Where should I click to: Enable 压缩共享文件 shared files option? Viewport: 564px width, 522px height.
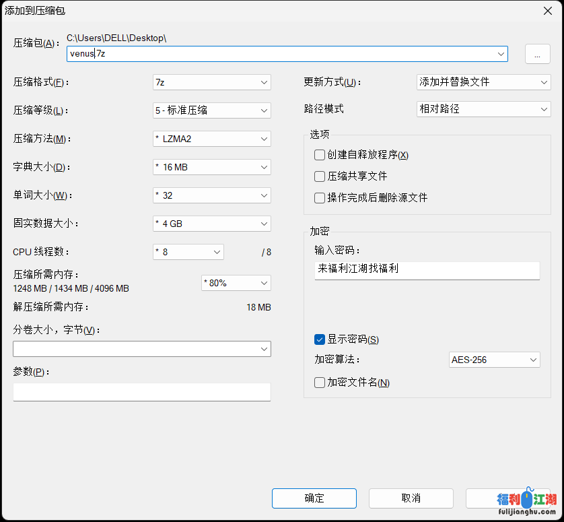319,176
